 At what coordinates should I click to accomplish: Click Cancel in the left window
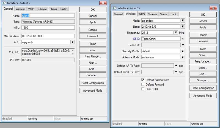(x=93, y=16)
